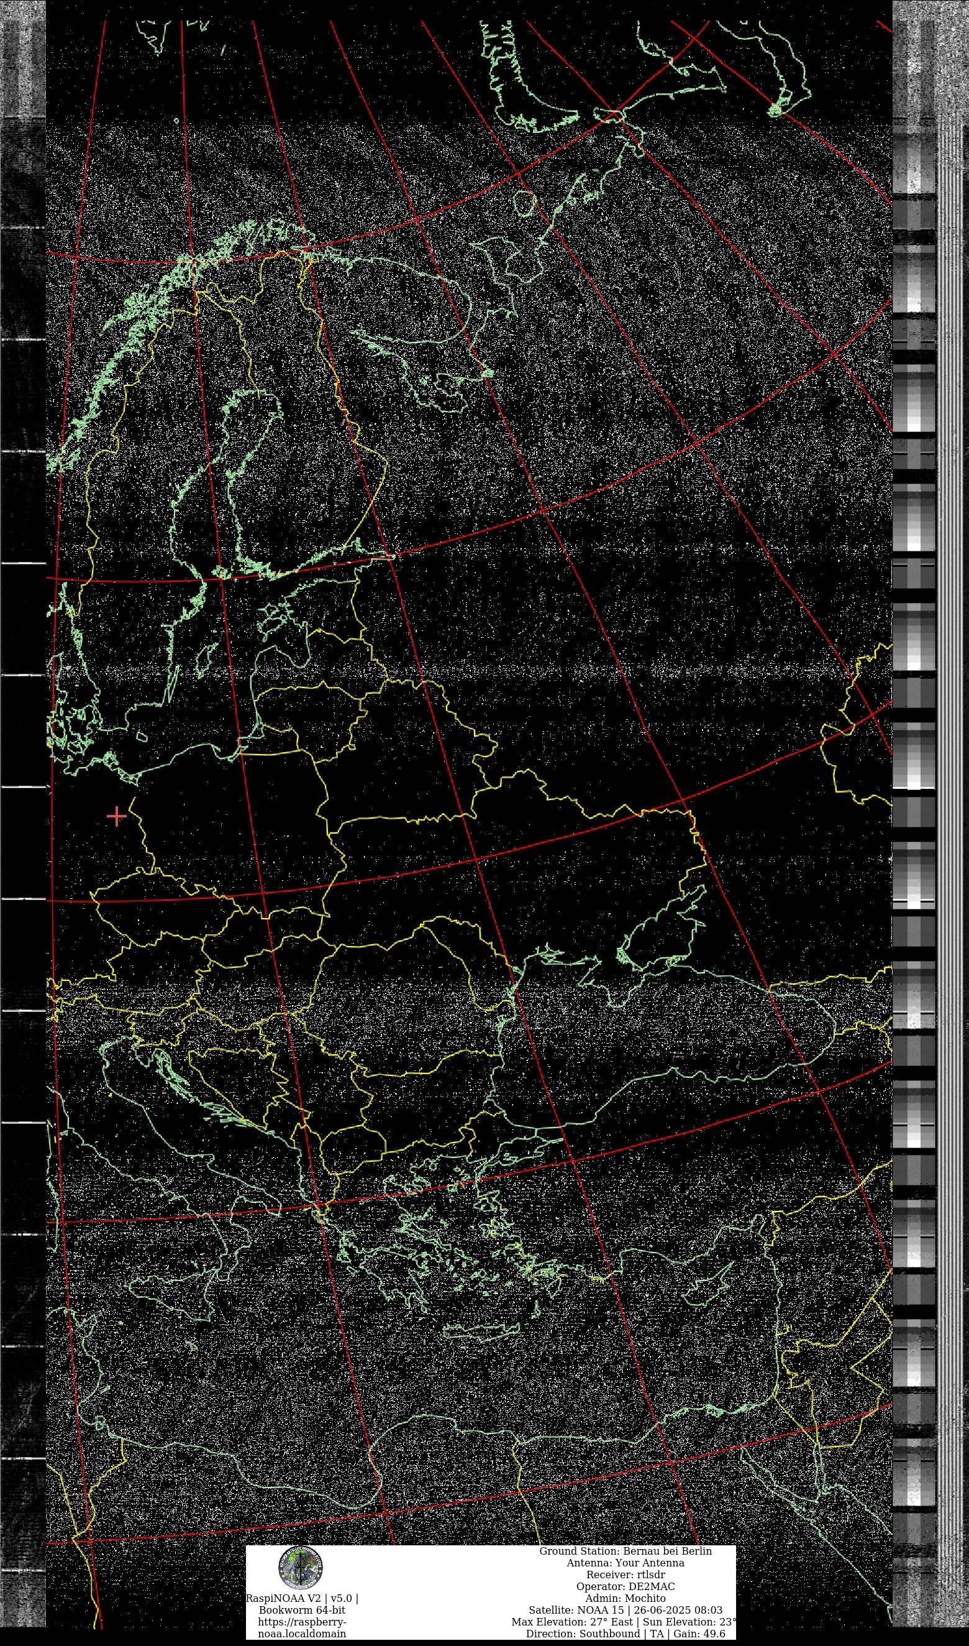Select the 'Satellite: NOAA 15' date line
Image resolution: width=969 pixels, height=1646 pixels.
625,1610
